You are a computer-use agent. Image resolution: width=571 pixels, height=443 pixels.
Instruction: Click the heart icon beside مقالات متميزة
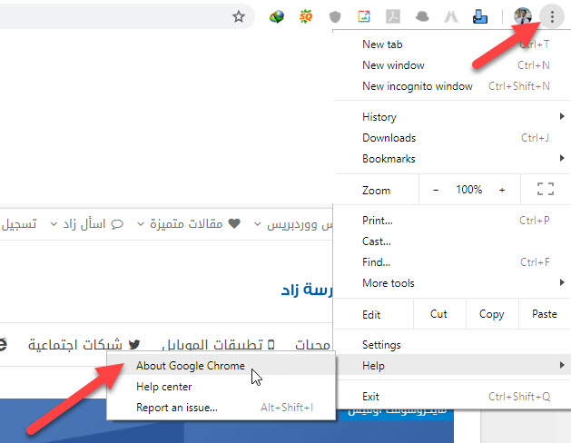point(234,223)
